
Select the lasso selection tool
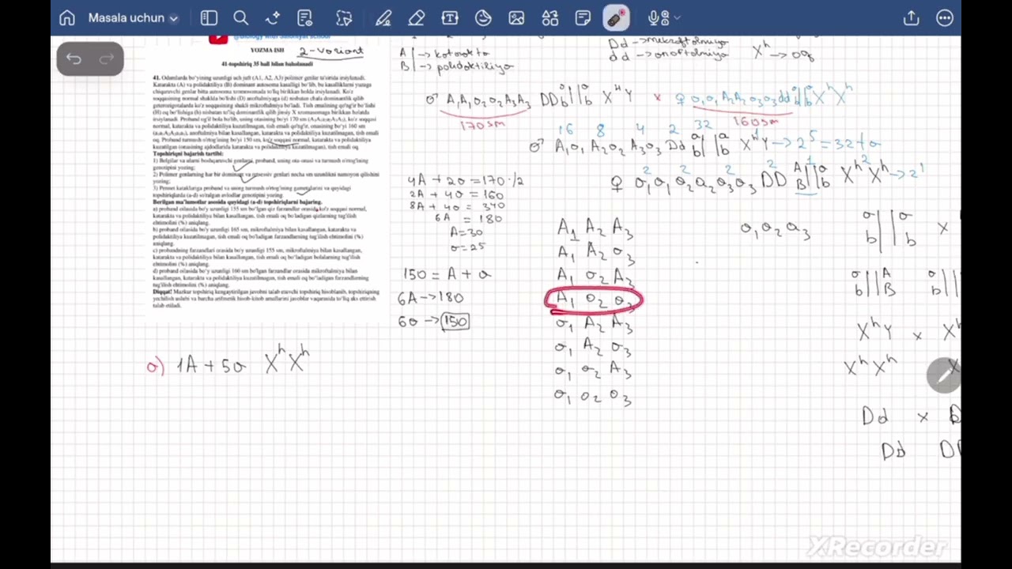[x=344, y=17]
